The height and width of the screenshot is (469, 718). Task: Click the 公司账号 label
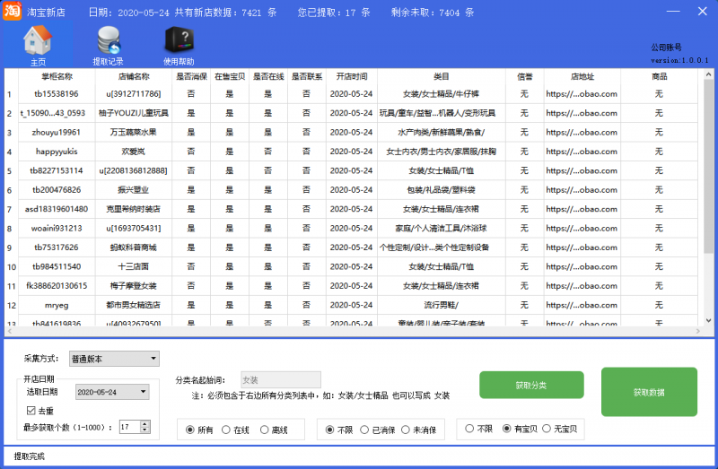tap(666, 48)
